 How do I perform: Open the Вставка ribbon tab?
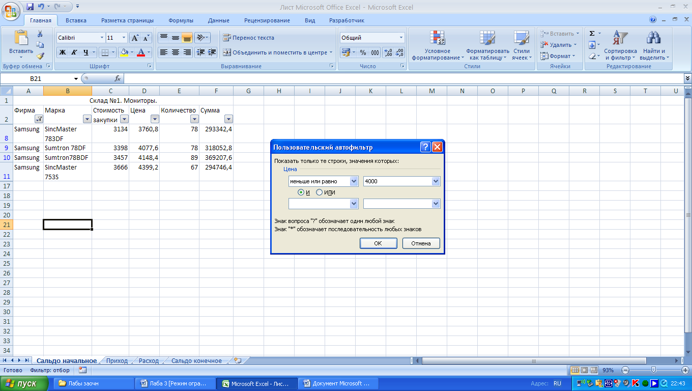coord(76,20)
